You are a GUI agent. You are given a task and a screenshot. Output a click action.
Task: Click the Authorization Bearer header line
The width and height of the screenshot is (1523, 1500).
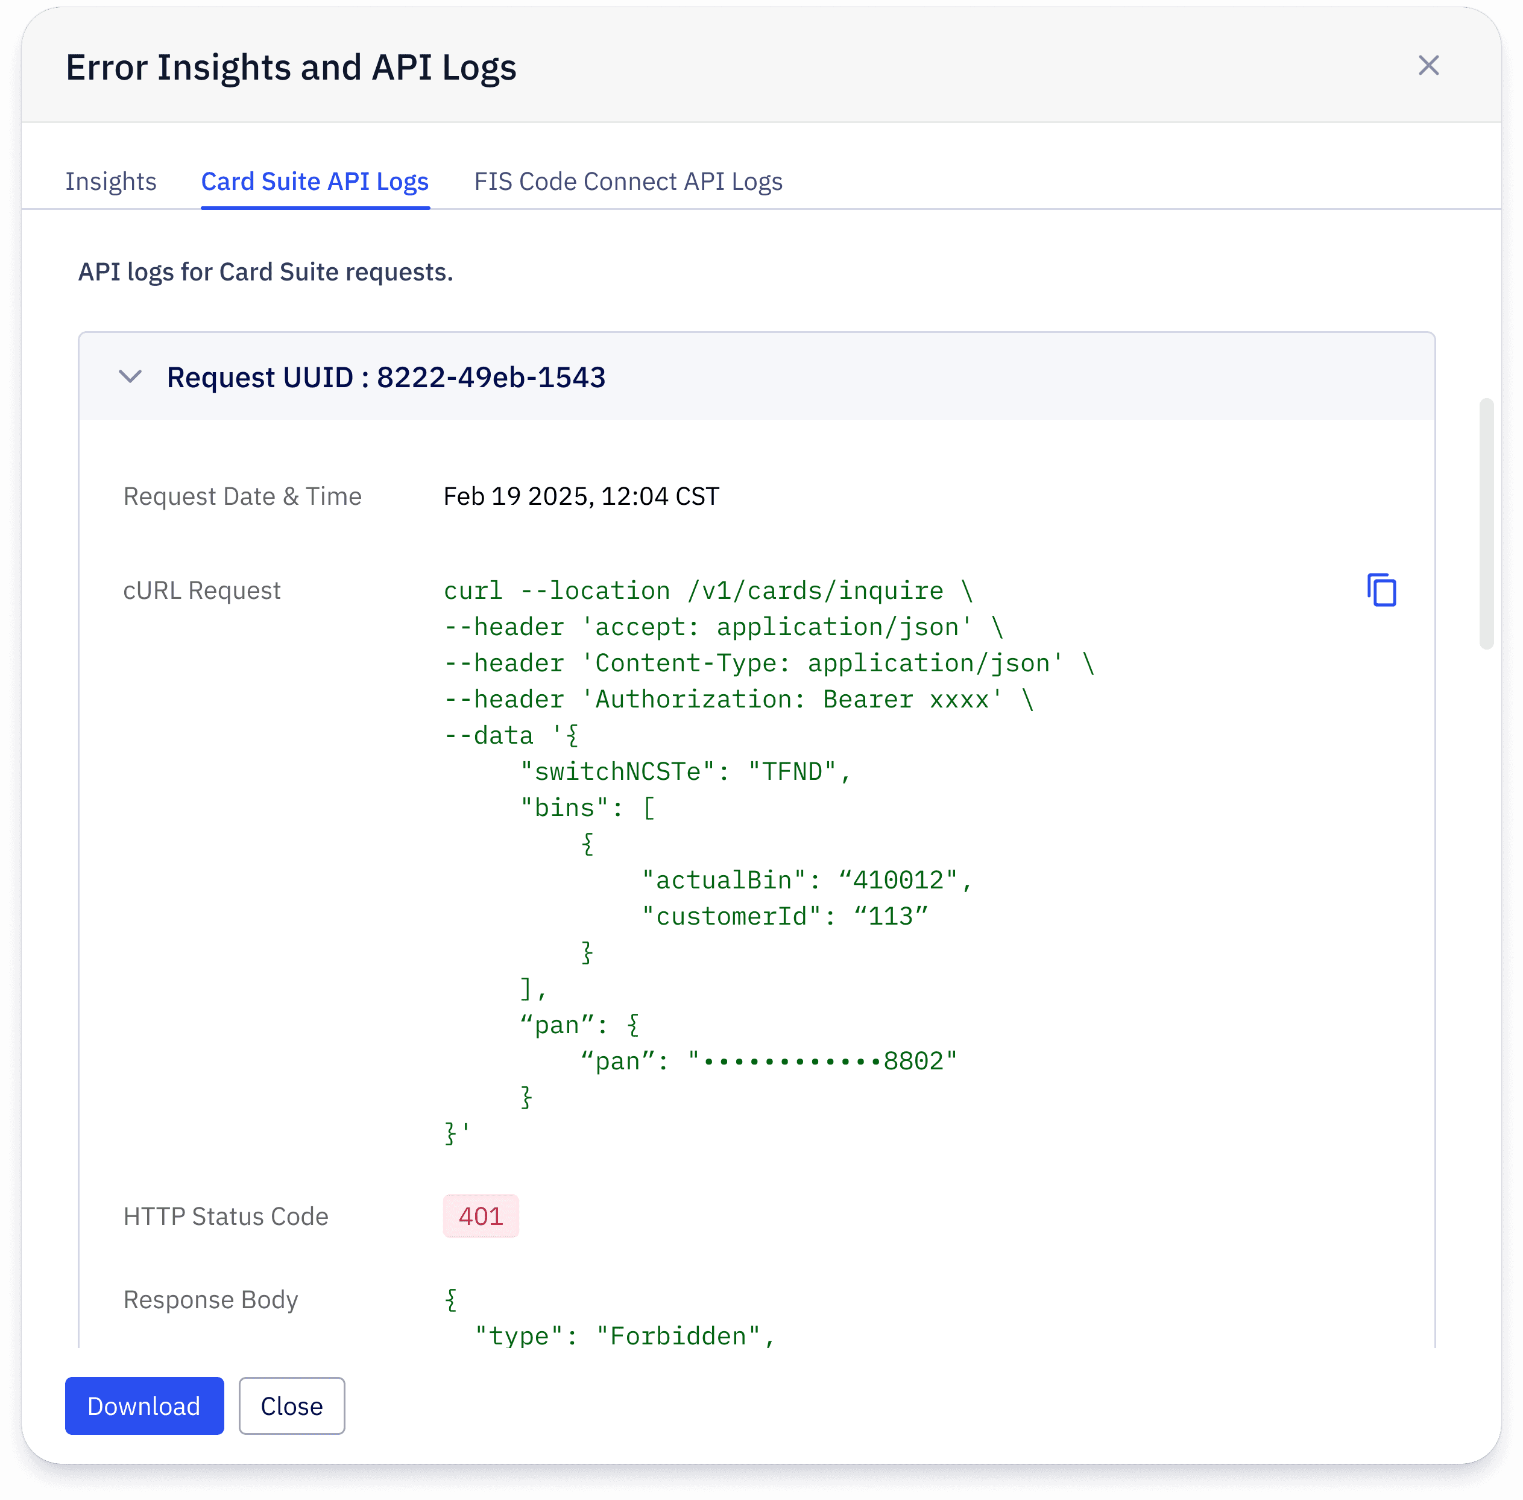[x=738, y=700]
